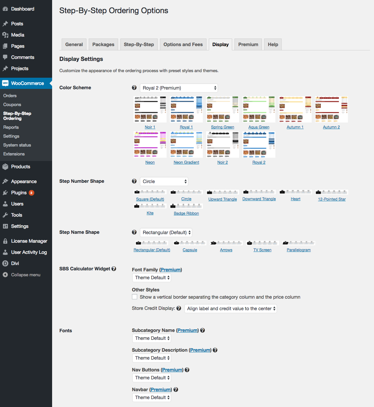Click the Badge Ribbon shape link
This screenshot has width=374, height=407.
(x=186, y=213)
